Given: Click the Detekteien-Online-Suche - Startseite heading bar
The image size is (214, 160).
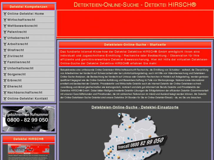Looking at the screenshot, I should pos(135,45).
